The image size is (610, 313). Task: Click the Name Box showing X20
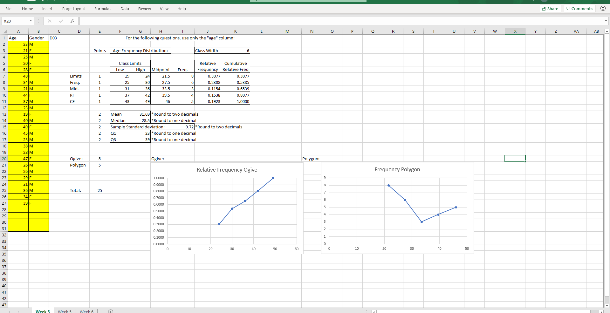pos(15,21)
